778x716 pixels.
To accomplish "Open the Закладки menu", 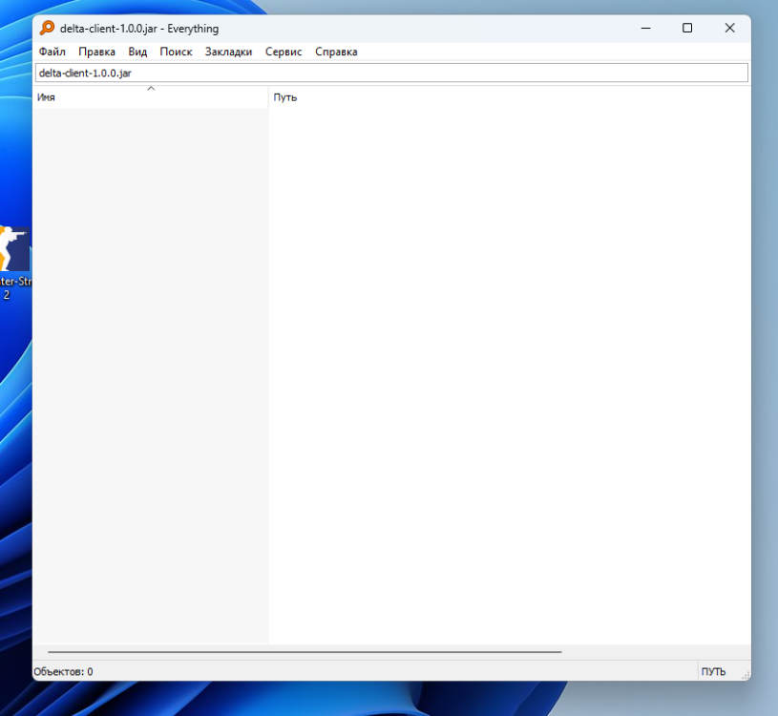I will [x=228, y=52].
